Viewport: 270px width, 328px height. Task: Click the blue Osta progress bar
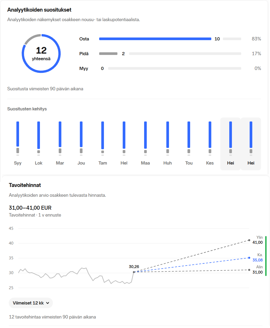(155, 39)
